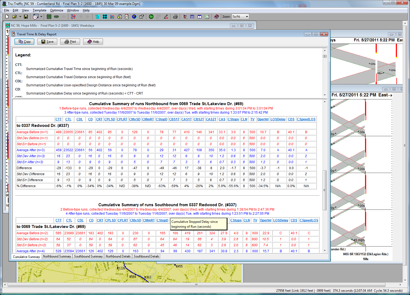This screenshot has height=295, width=410.
Task: Expand the Open file dropdown arrow
Action: point(20,16)
